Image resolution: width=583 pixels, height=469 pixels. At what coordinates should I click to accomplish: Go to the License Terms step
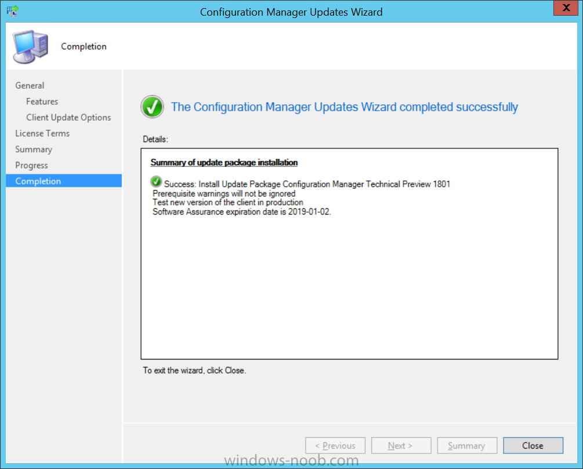(x=42, y=133)
